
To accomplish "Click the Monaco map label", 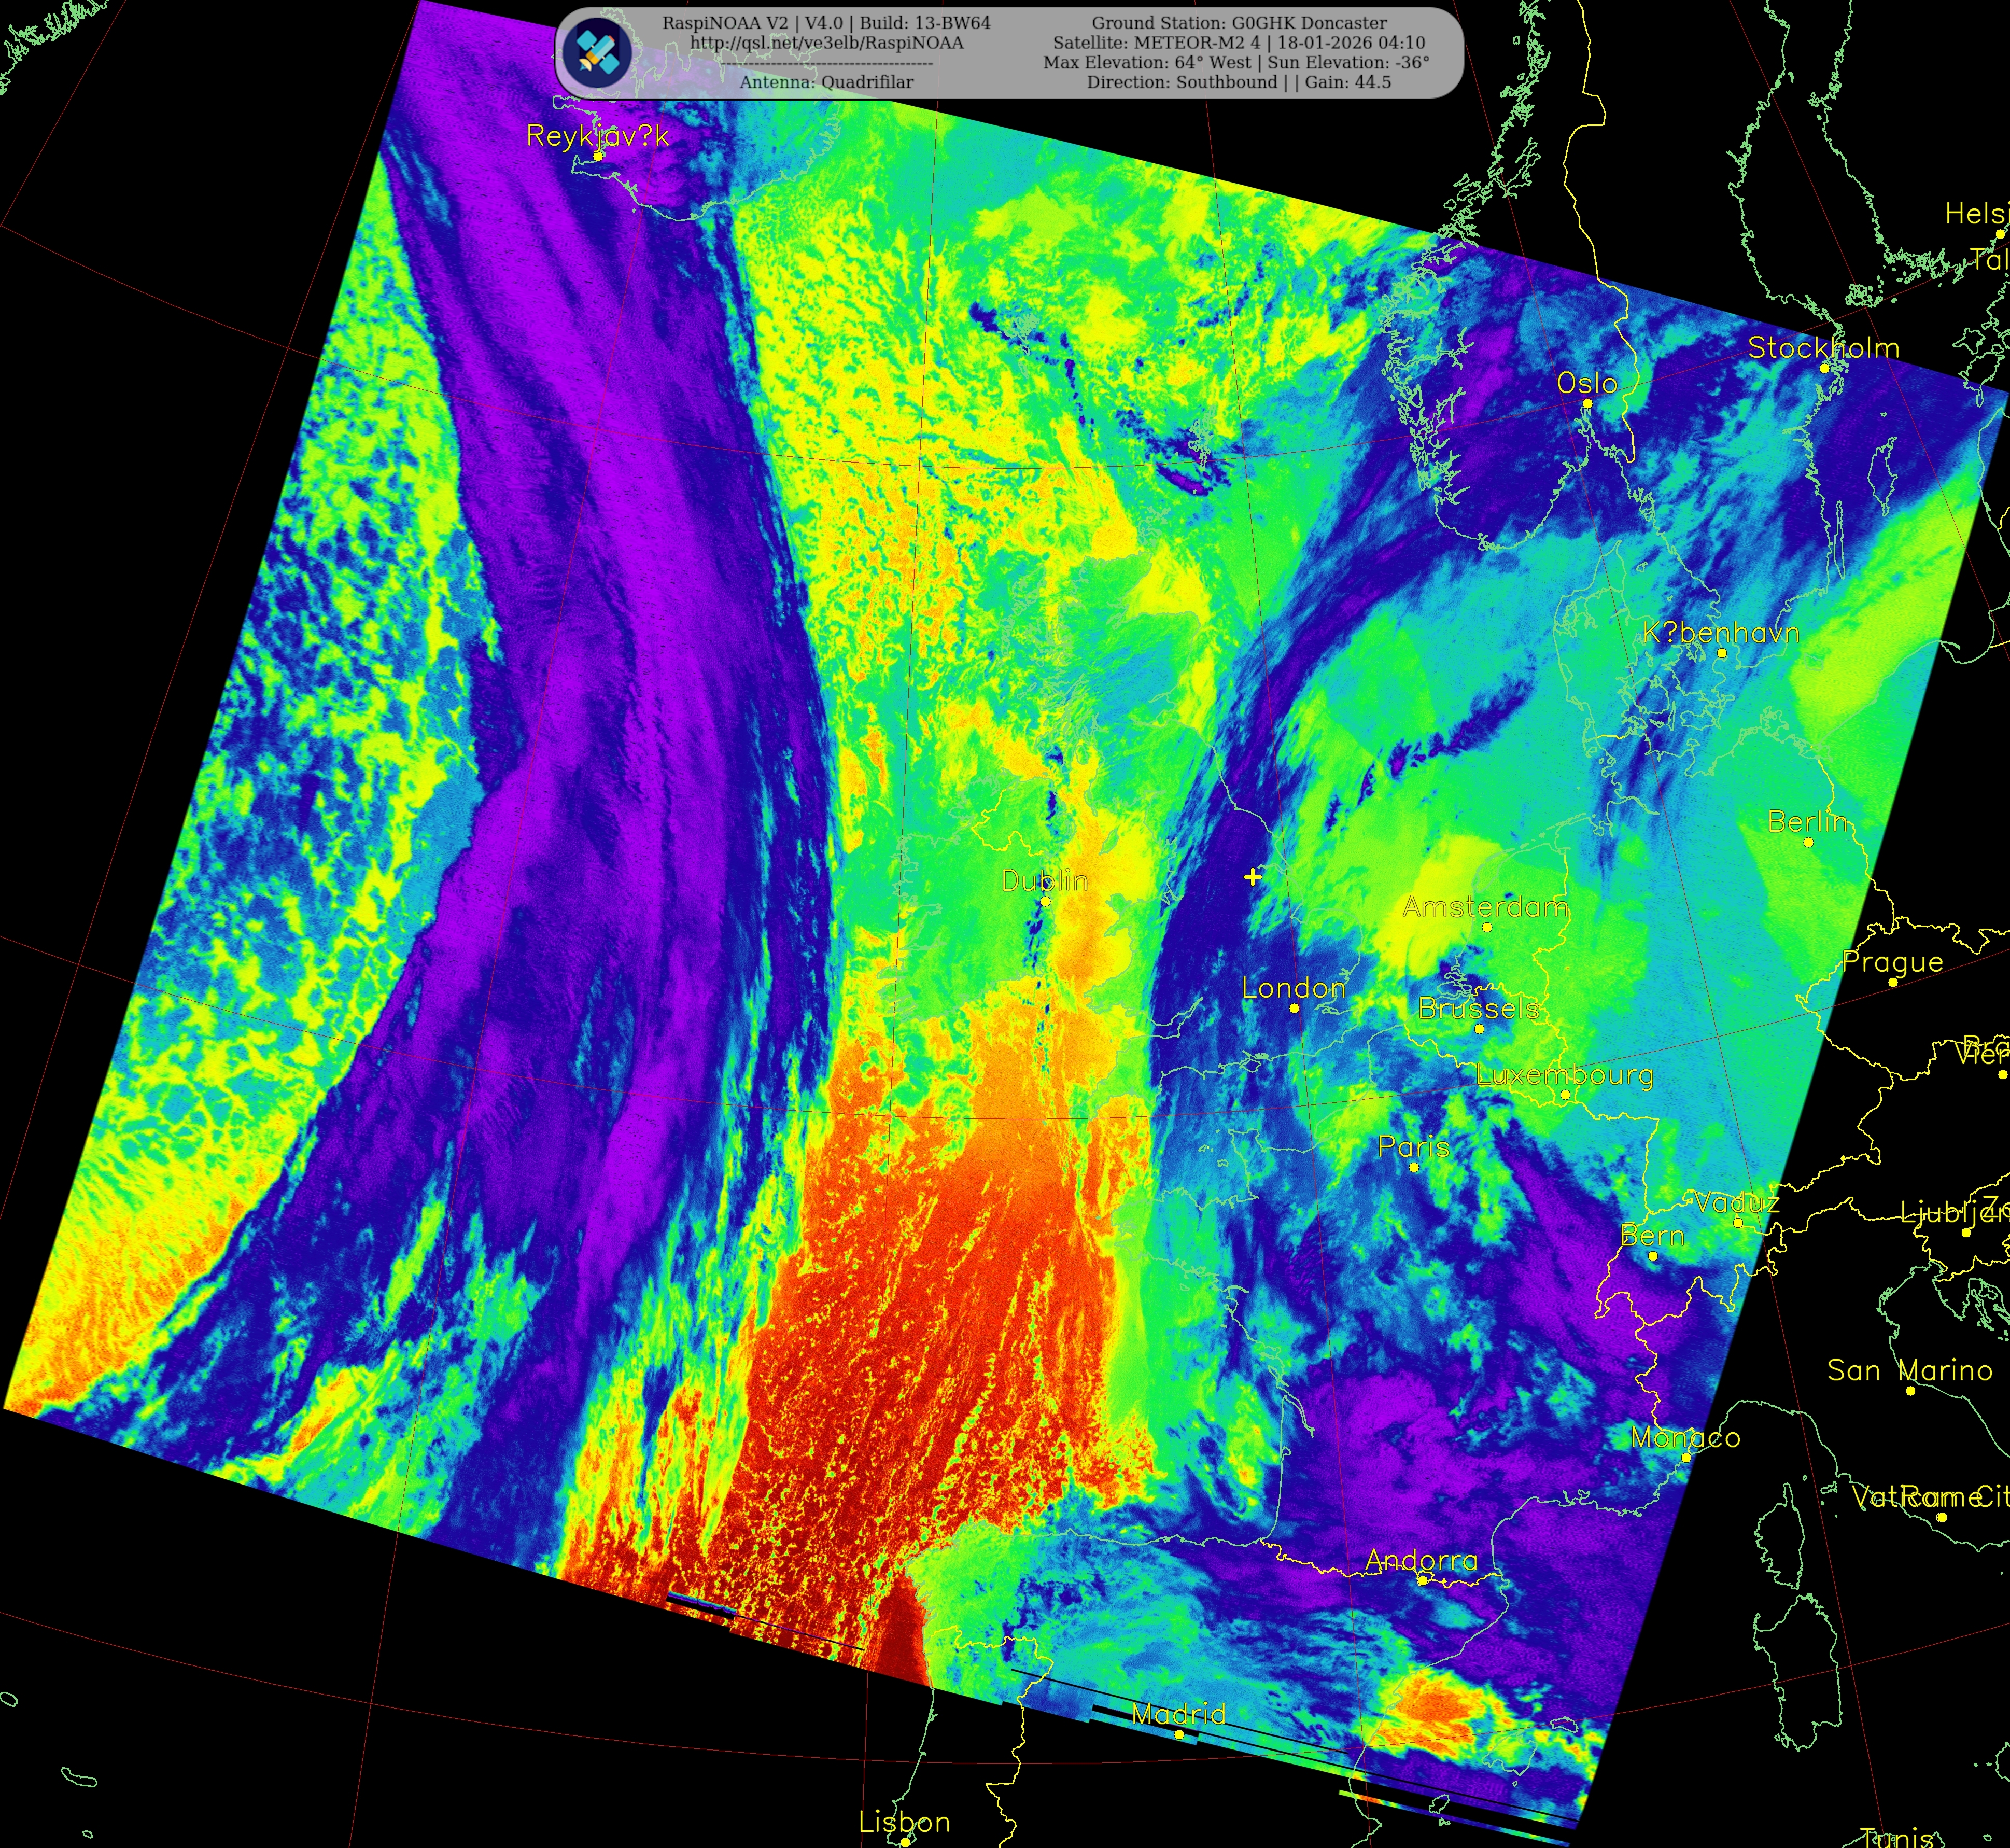I will 1685,1437.
